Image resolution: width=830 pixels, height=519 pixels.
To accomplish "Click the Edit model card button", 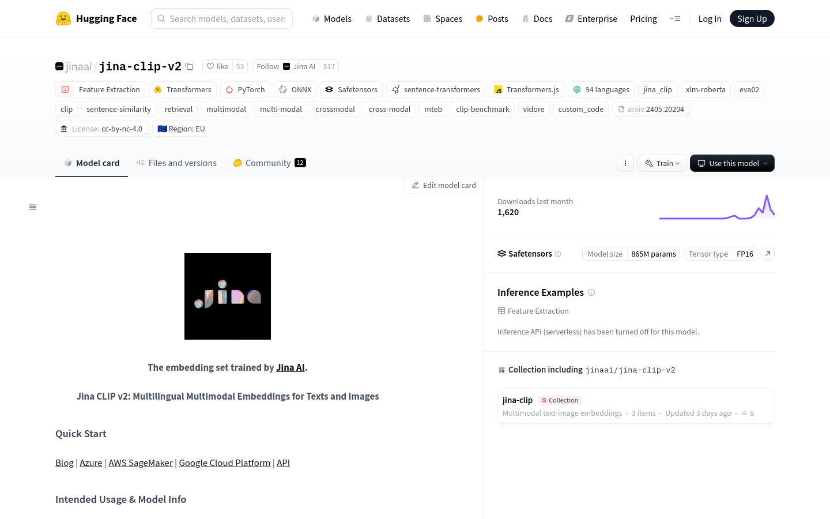I will [444, 185].
